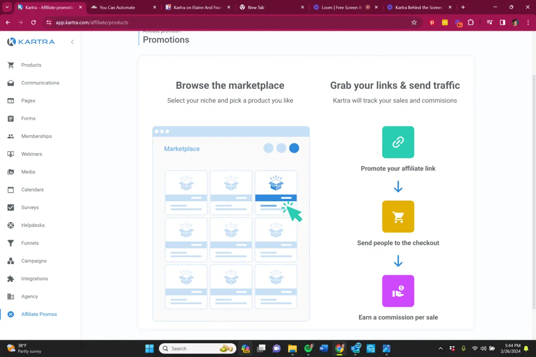
Task: Bookmark this page with the star icon
Action: [414, 22]
